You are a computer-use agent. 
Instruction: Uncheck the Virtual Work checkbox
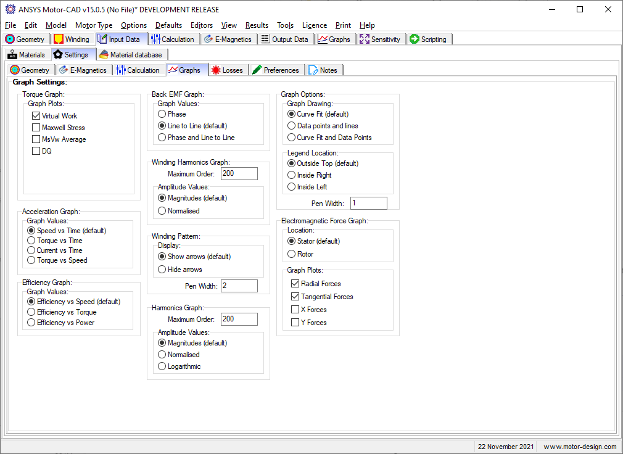pos(36,116)
